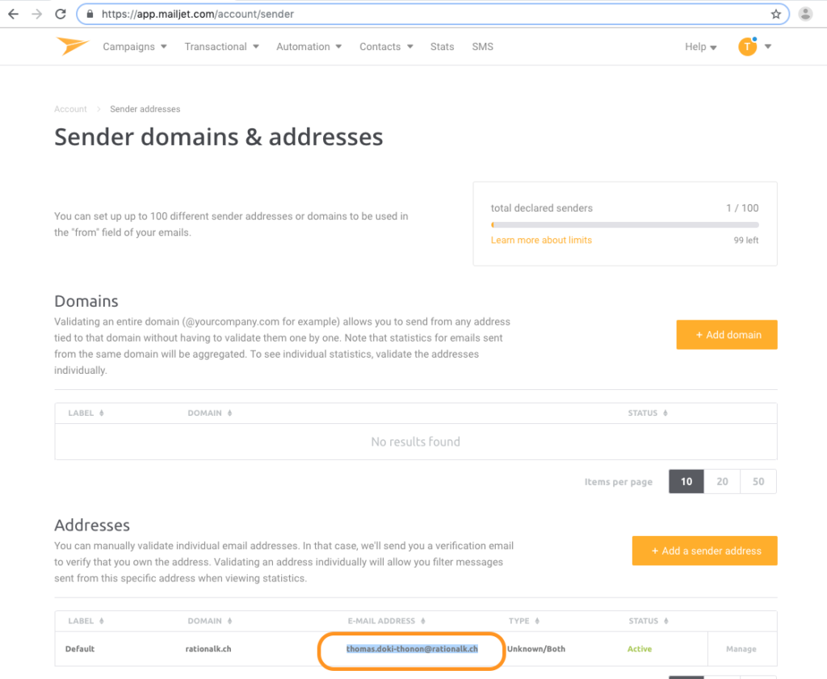Click the Add domain button
Screen dimensions: 827x679
point(726,334)
